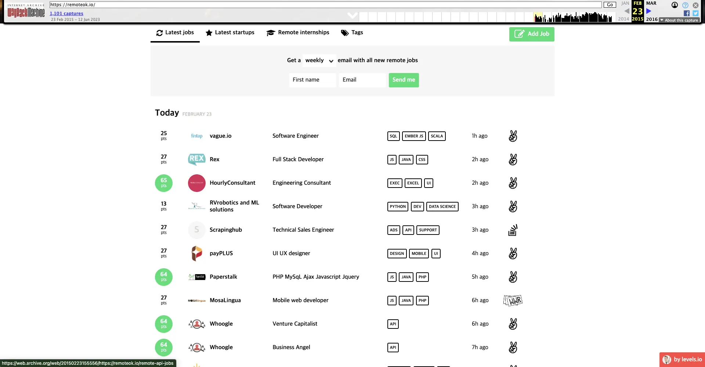Select the PYTHON tag
This screenshot has height=367, width=705.
398,207
